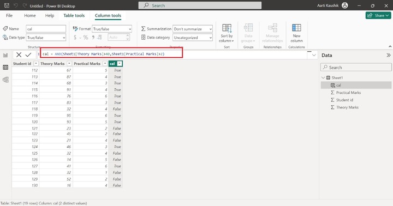Click the column Name input field
The image size is (393, 206).
pos(46,29)
